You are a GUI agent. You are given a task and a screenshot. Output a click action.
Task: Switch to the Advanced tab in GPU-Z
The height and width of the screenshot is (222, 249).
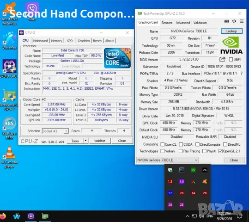coord(183,23)
